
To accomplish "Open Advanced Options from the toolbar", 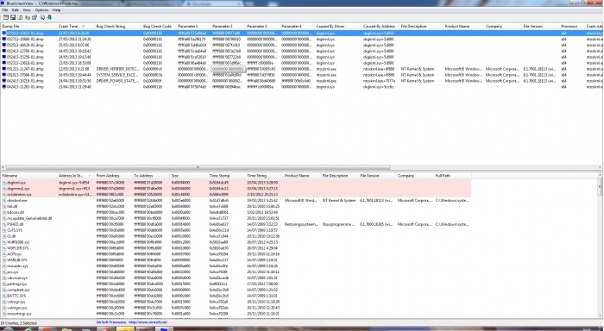I will pyautogui.click(x=6, y=17).
